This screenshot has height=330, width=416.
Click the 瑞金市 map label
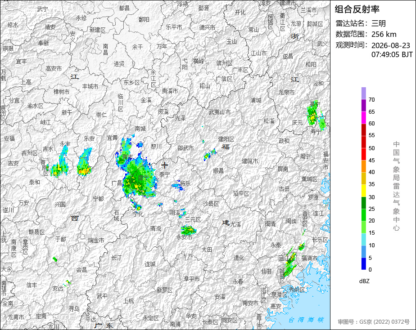coord(96,240)
